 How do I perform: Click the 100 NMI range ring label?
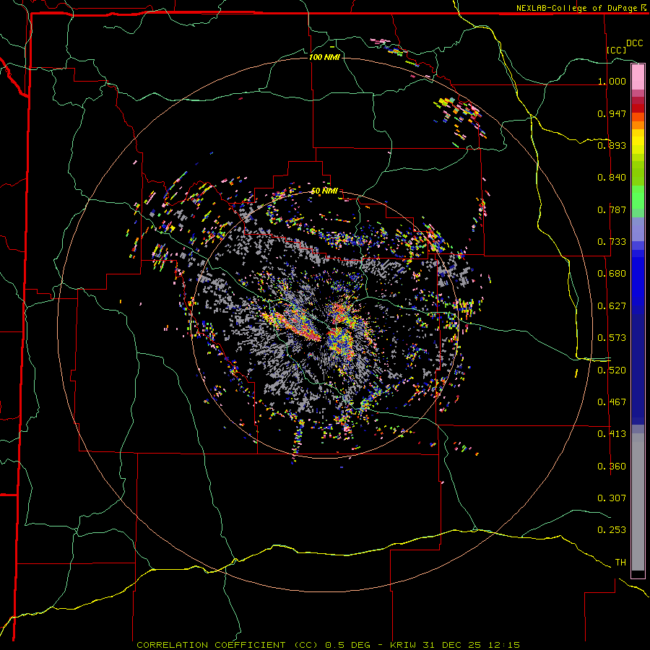[324, 57]
